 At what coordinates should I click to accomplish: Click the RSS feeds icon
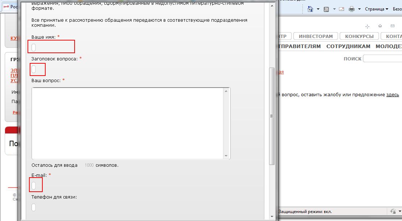326,9
